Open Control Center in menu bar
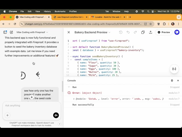 pyautogui.click(x=153, y=11)
